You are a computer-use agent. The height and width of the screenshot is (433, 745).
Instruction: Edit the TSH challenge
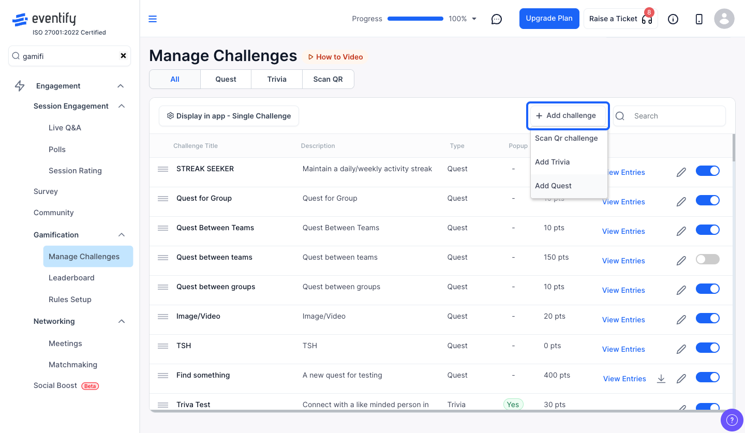click(x=681, y=349)
